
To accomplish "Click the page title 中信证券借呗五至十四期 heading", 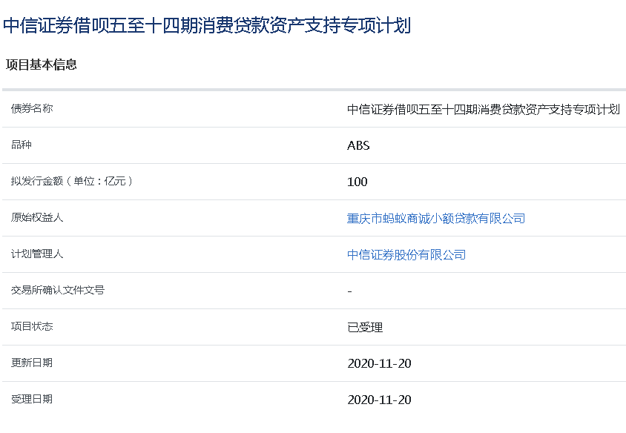I will (207, 25).
